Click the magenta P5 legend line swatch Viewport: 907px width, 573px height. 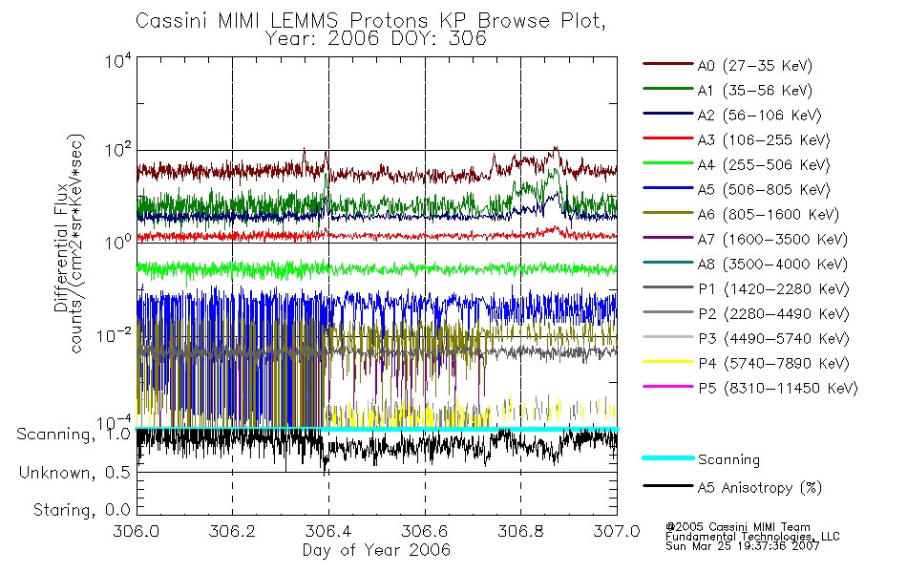pos(668,386)
